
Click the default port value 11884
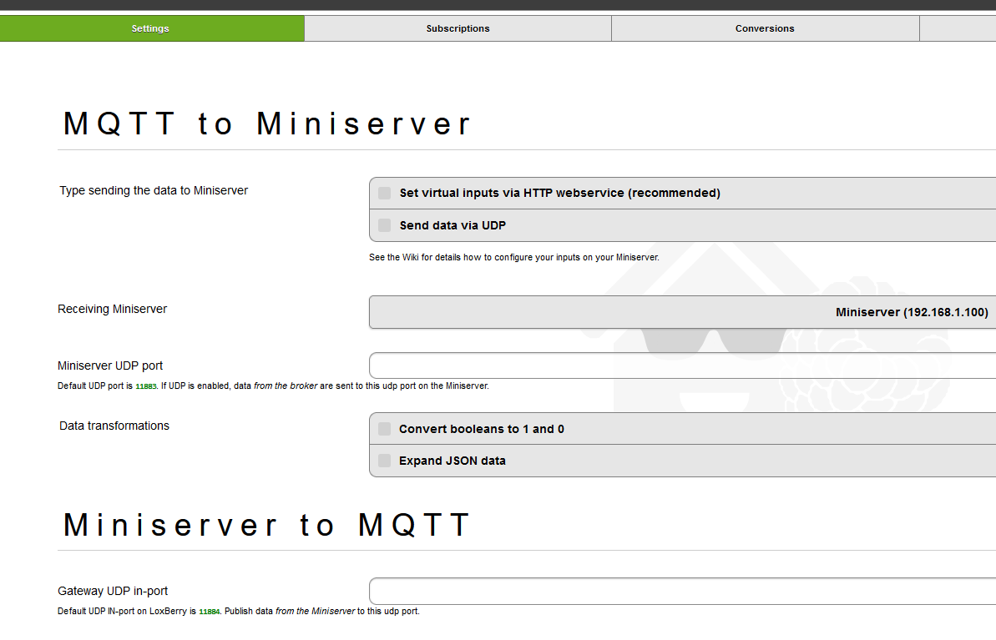[x=210, y=612]
